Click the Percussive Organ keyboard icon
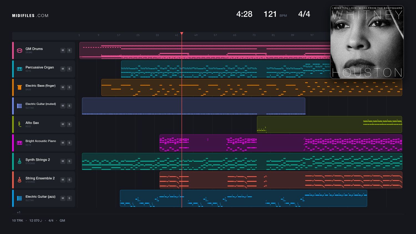The width and height of the screenshot is (416, 234). [19, 69]
